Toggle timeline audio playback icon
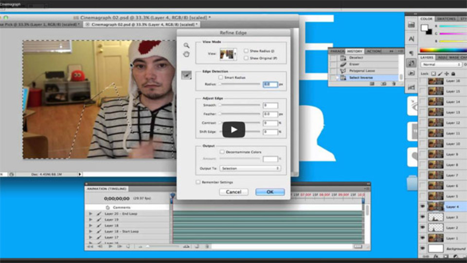This screenshot has height=263, width=467. [x=128, y=246]
